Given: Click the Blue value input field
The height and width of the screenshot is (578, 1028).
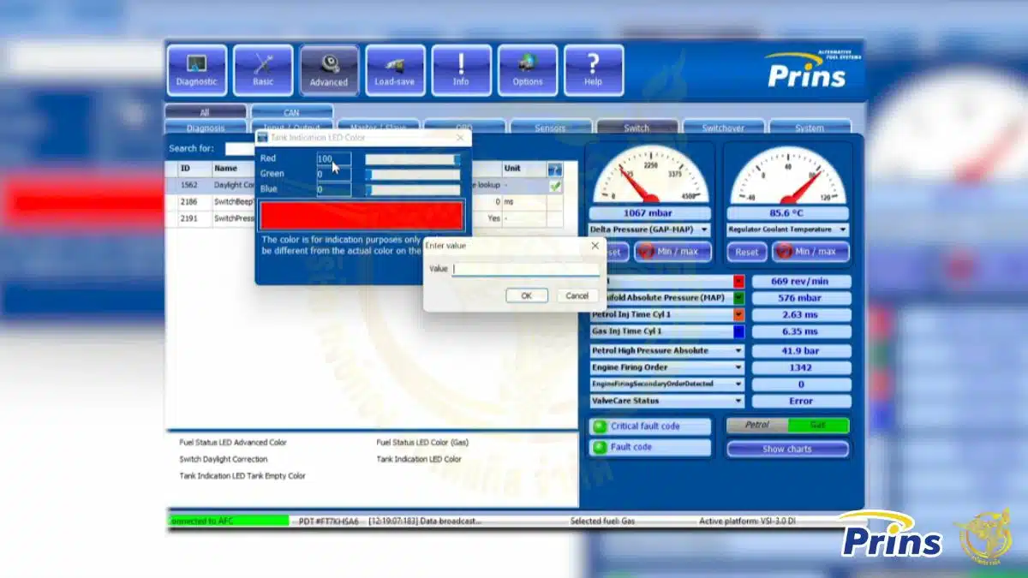Looking at the screenshot, I should pos(333,190).
